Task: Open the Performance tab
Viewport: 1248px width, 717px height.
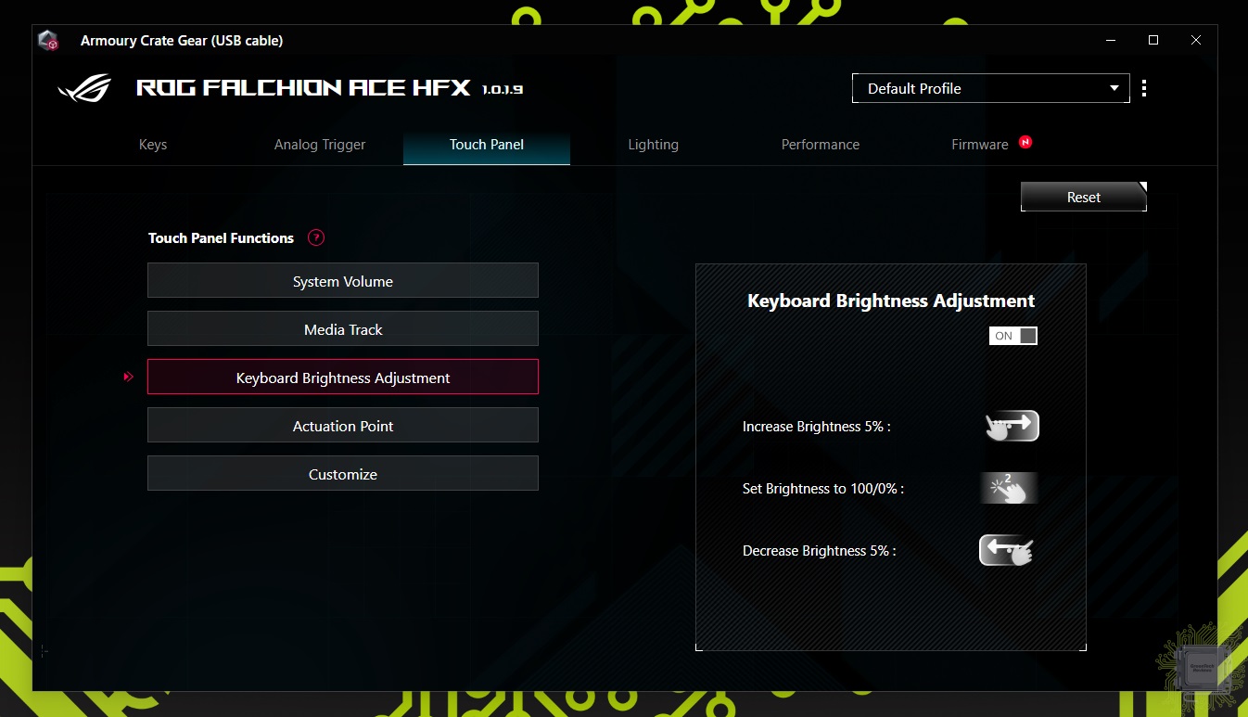Action: click(x=821, y=145)
